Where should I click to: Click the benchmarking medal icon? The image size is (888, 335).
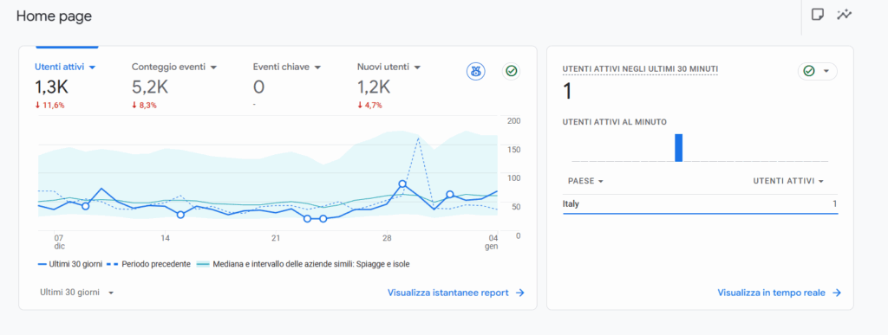pos(476,72)
